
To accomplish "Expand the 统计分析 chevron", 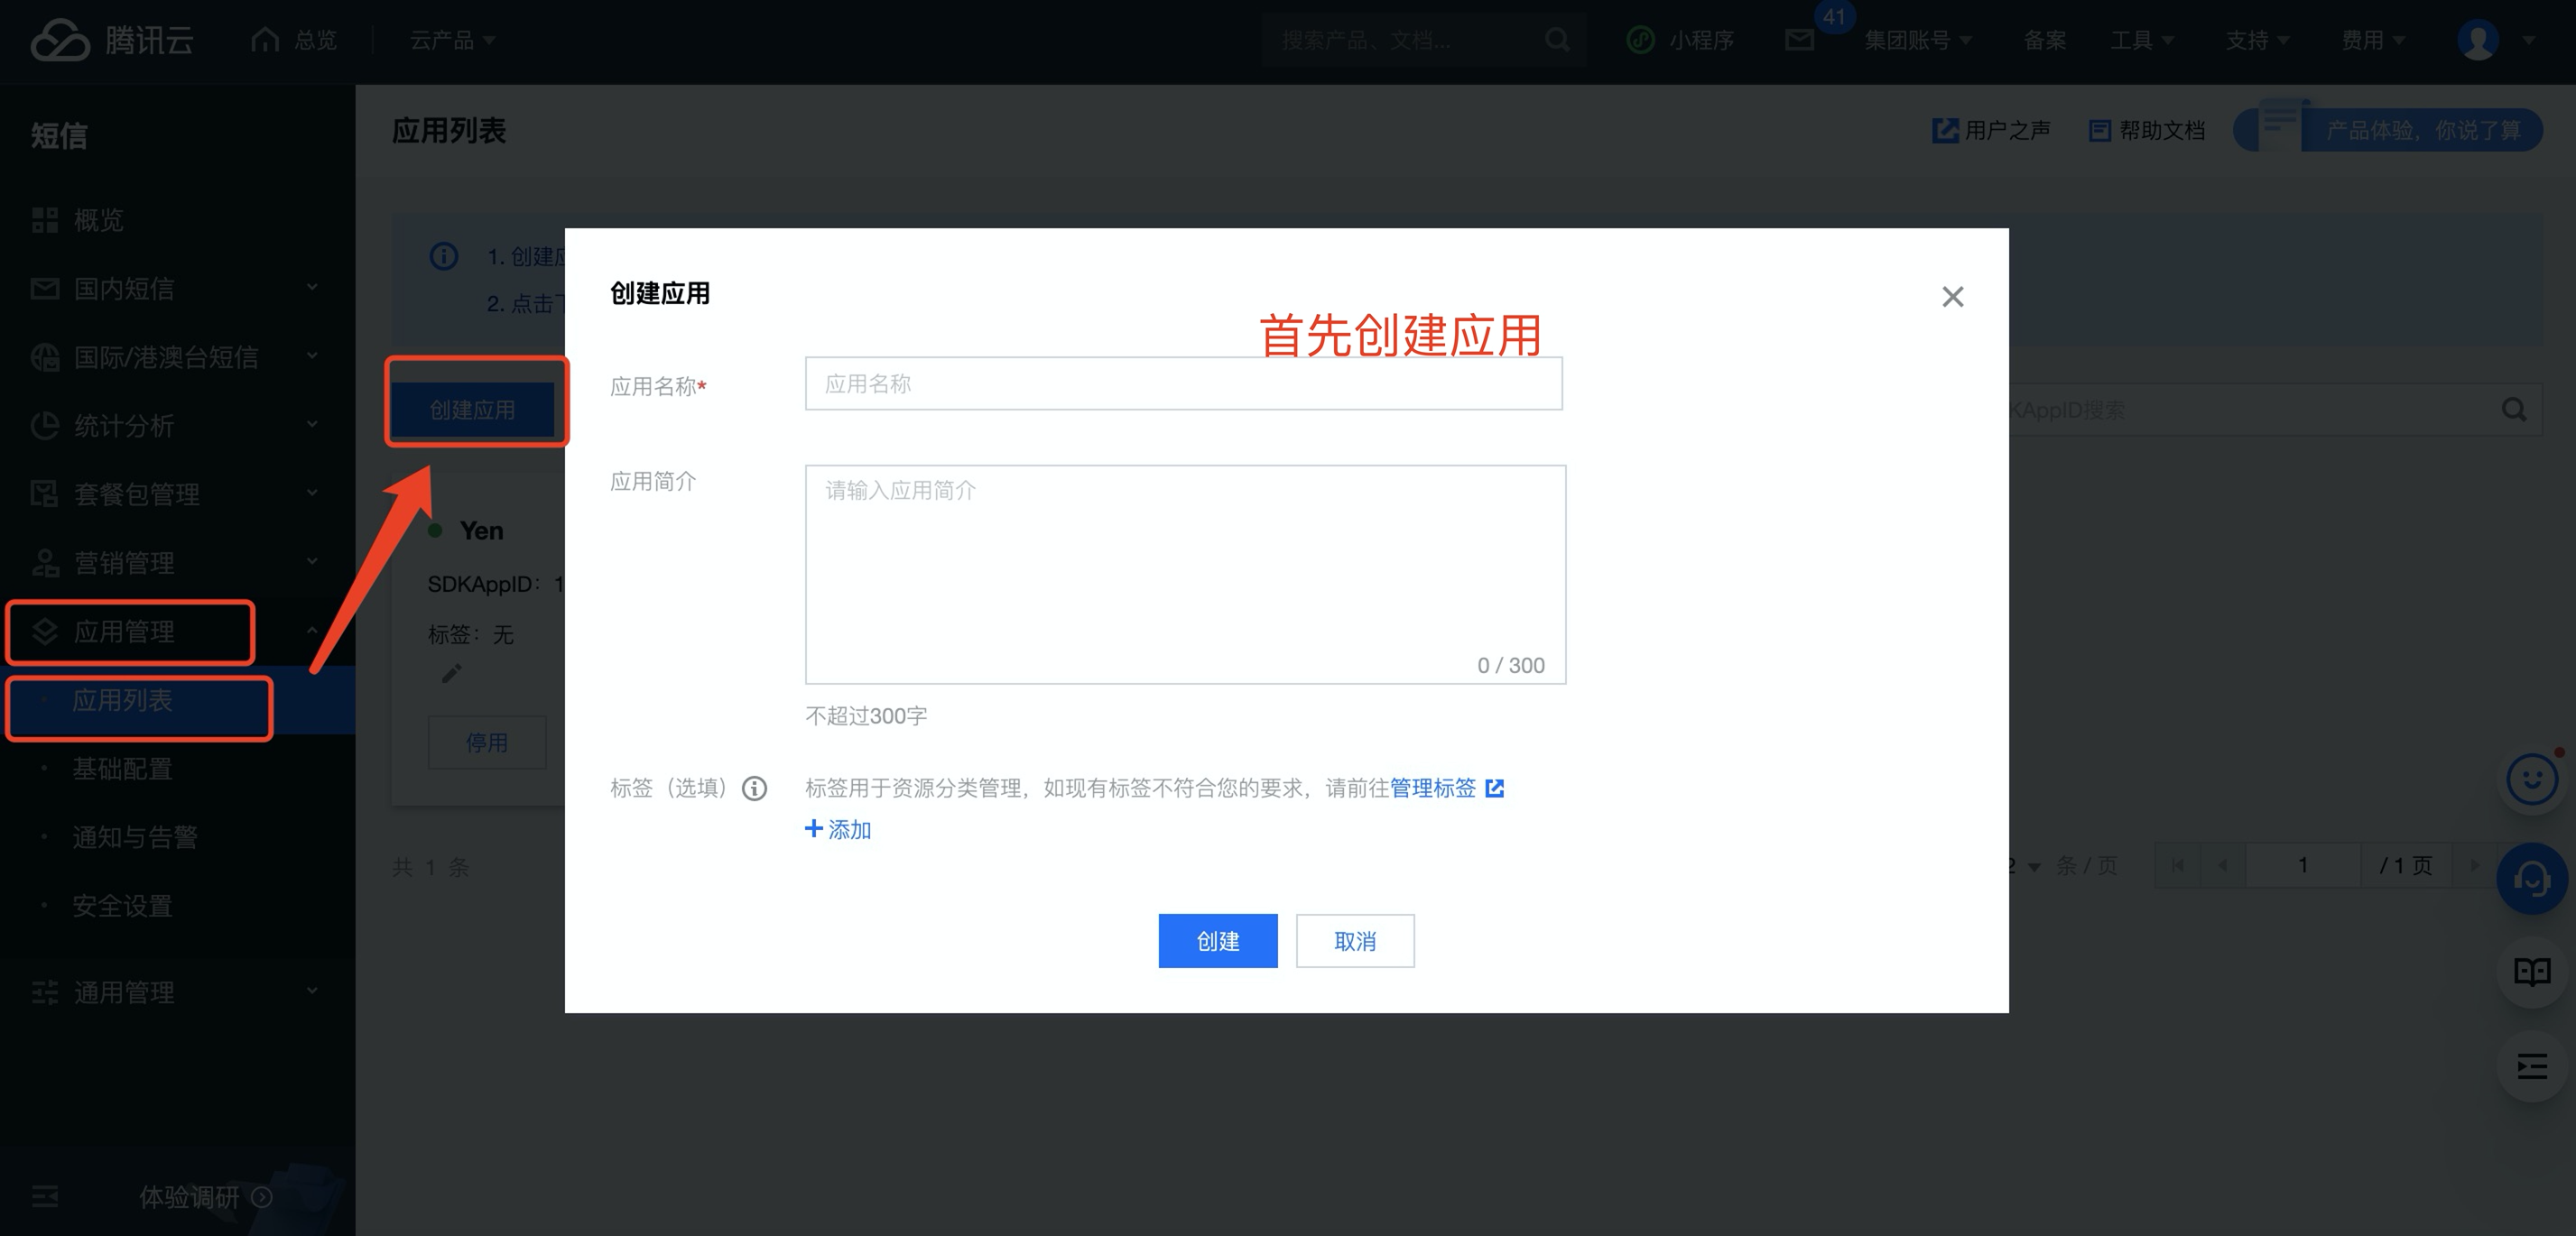I will 312,425.
